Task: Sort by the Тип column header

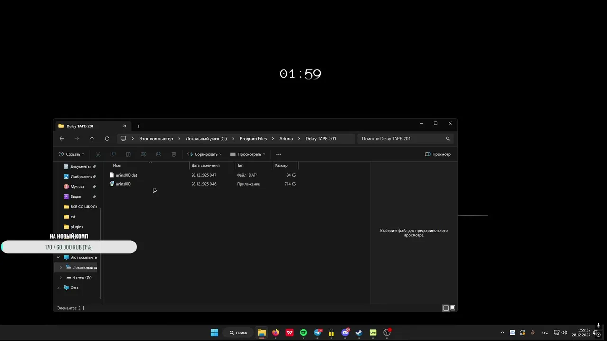Action: pos(254,165)
